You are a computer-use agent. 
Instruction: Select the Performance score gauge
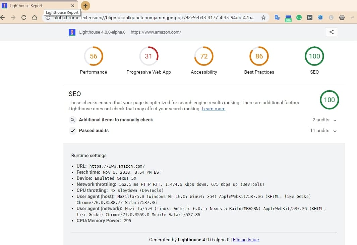point(94,56)
